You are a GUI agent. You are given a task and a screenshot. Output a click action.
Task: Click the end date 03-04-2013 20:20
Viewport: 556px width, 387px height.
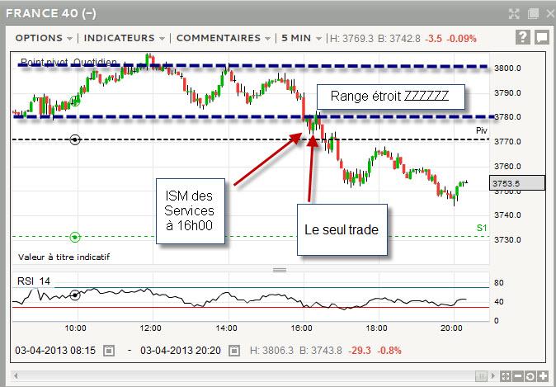coord(181,351)
